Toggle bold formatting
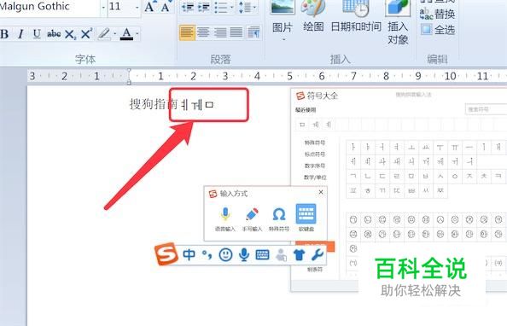The image size is (507, 326). 4,33
